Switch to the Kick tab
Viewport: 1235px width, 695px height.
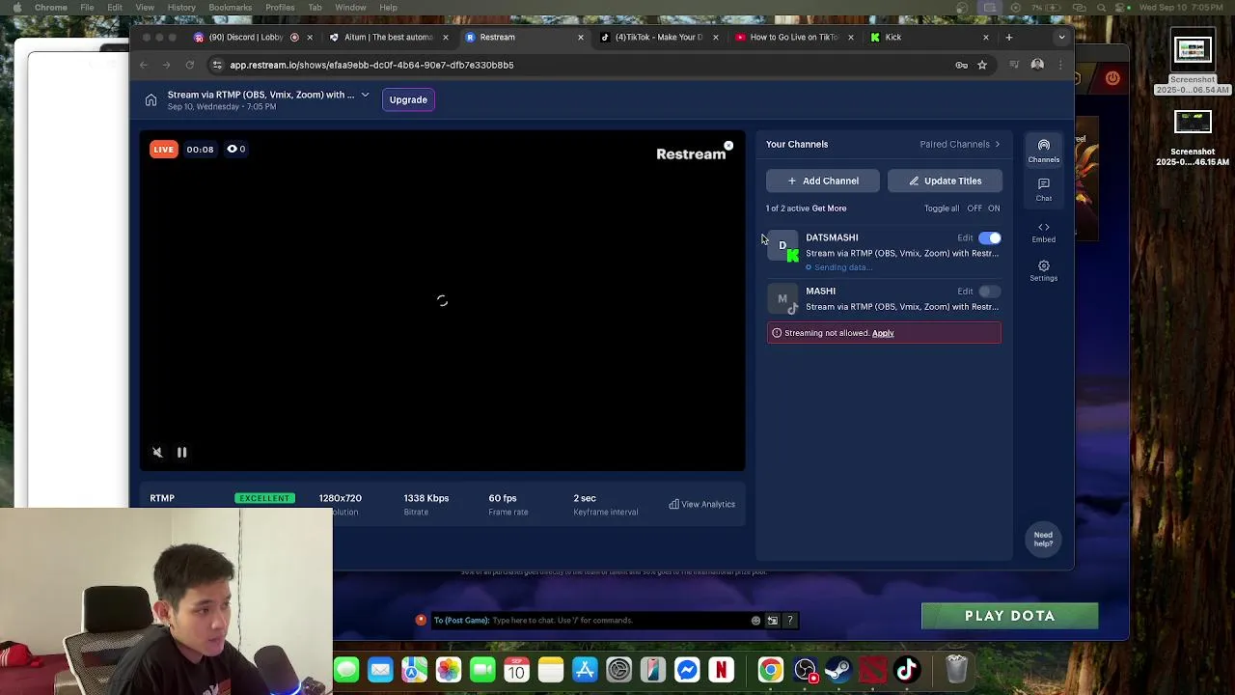929,37
